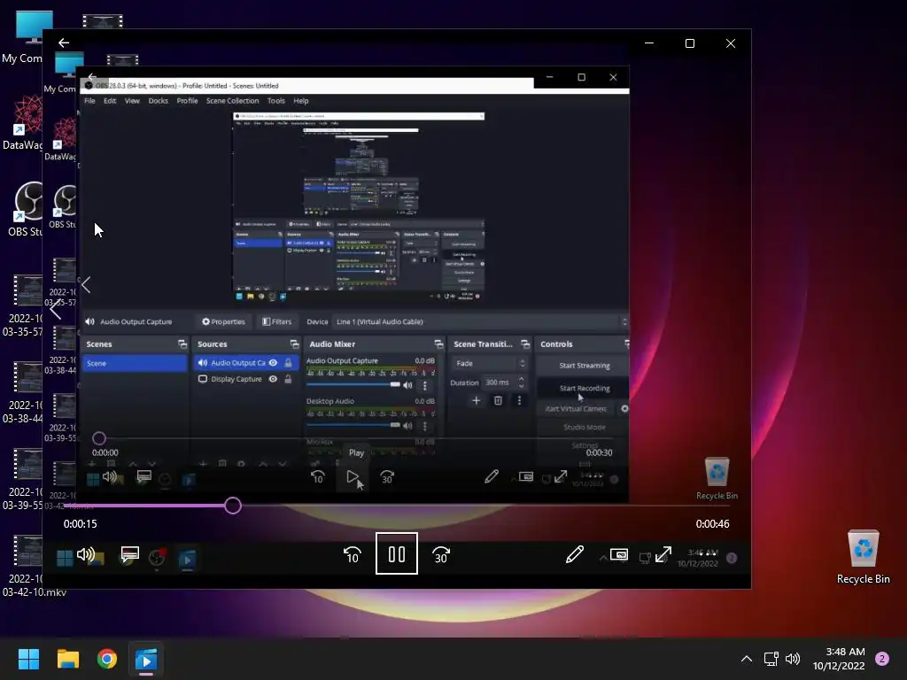The width and height of the screenshot is (907, 680).
Task: Remove transition using the trash icon
Action: [x=498, y=400]
